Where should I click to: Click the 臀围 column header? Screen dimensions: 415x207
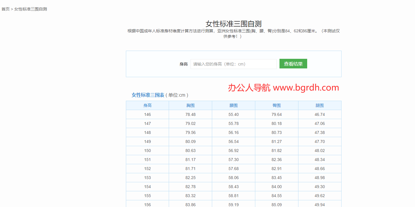[x=276, y=105]
